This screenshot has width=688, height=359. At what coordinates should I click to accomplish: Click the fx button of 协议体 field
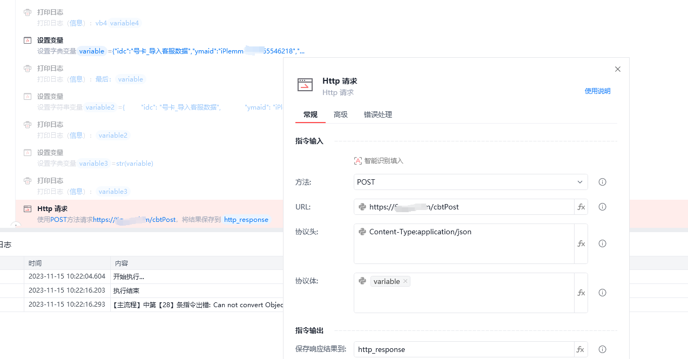tap(581, 293)
